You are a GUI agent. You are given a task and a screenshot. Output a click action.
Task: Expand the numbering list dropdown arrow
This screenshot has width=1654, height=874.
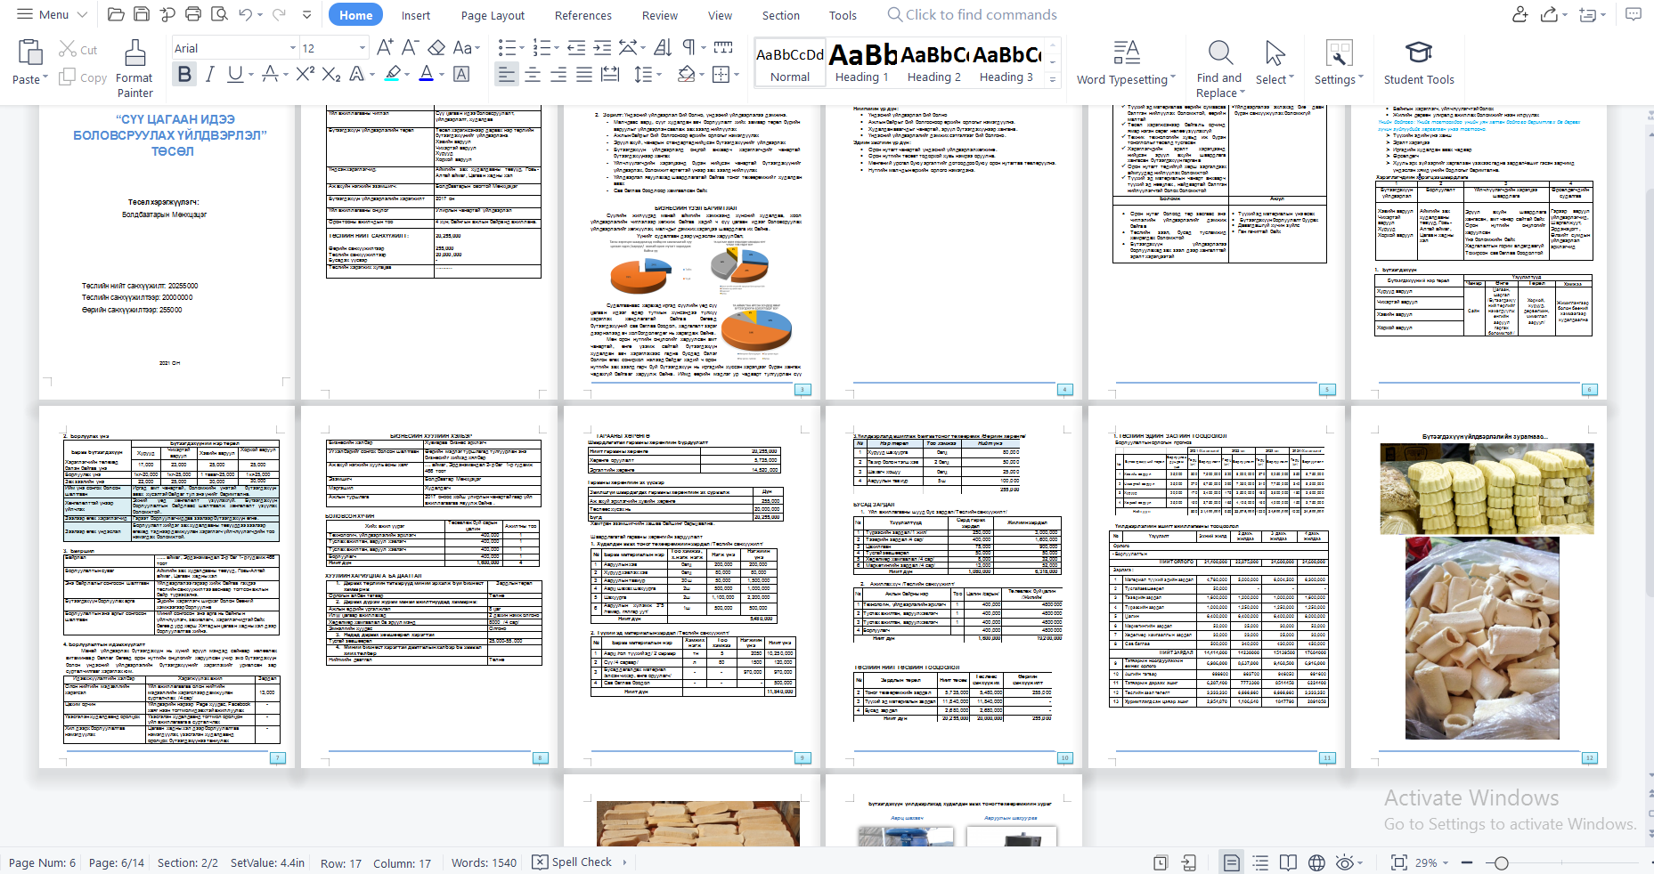(557, 48)
